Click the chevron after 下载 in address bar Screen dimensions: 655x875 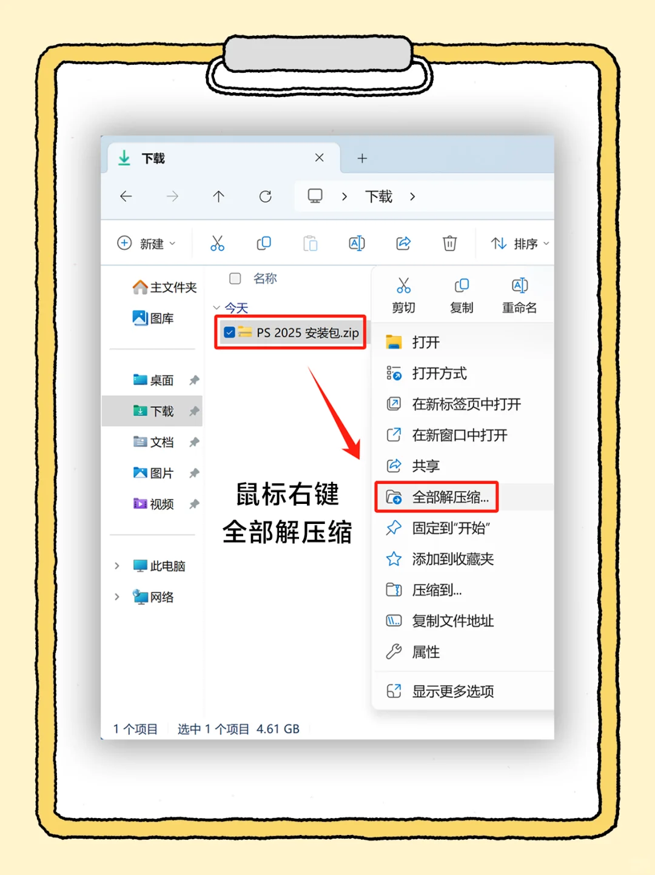(412, 196)
